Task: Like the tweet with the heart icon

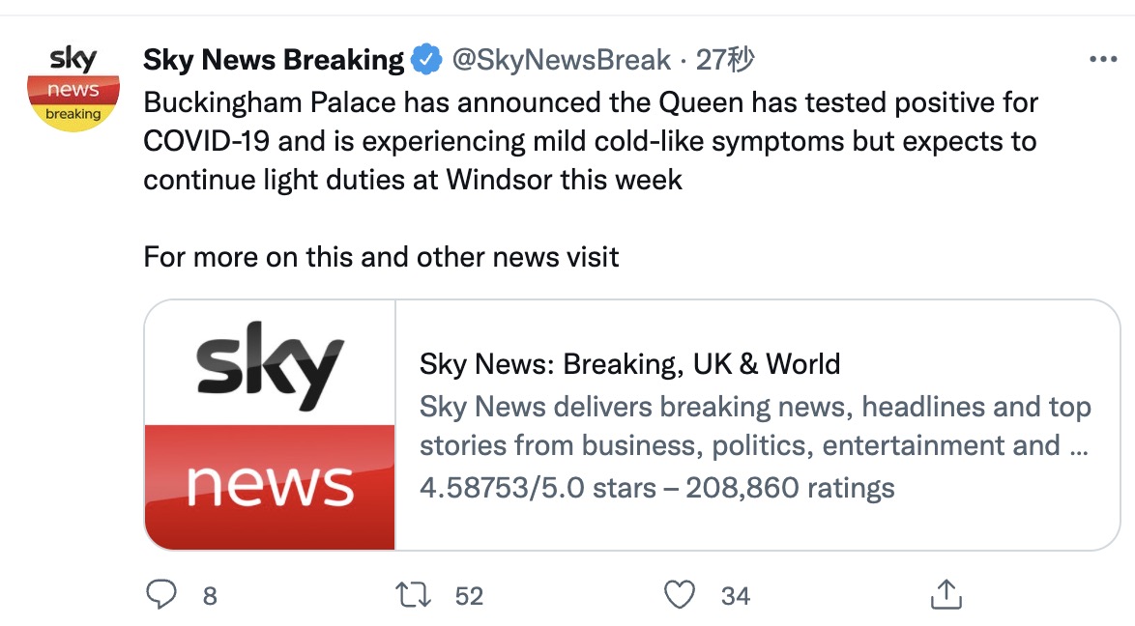Action: (x=681, y=595)
